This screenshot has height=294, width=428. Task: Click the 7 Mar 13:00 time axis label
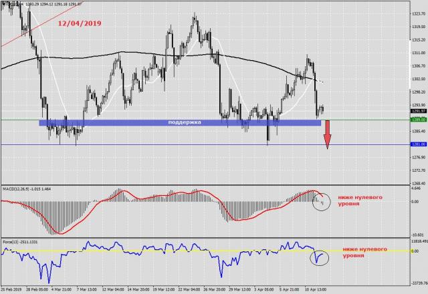click(x=86, y=290)
